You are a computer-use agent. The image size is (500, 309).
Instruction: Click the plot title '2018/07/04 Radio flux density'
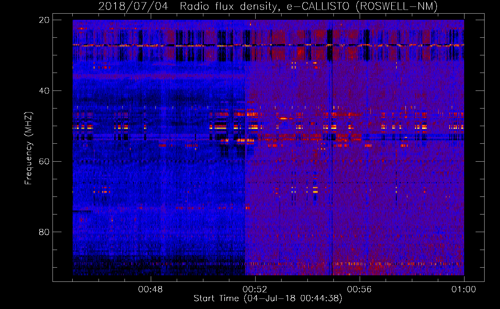point(189,6)
